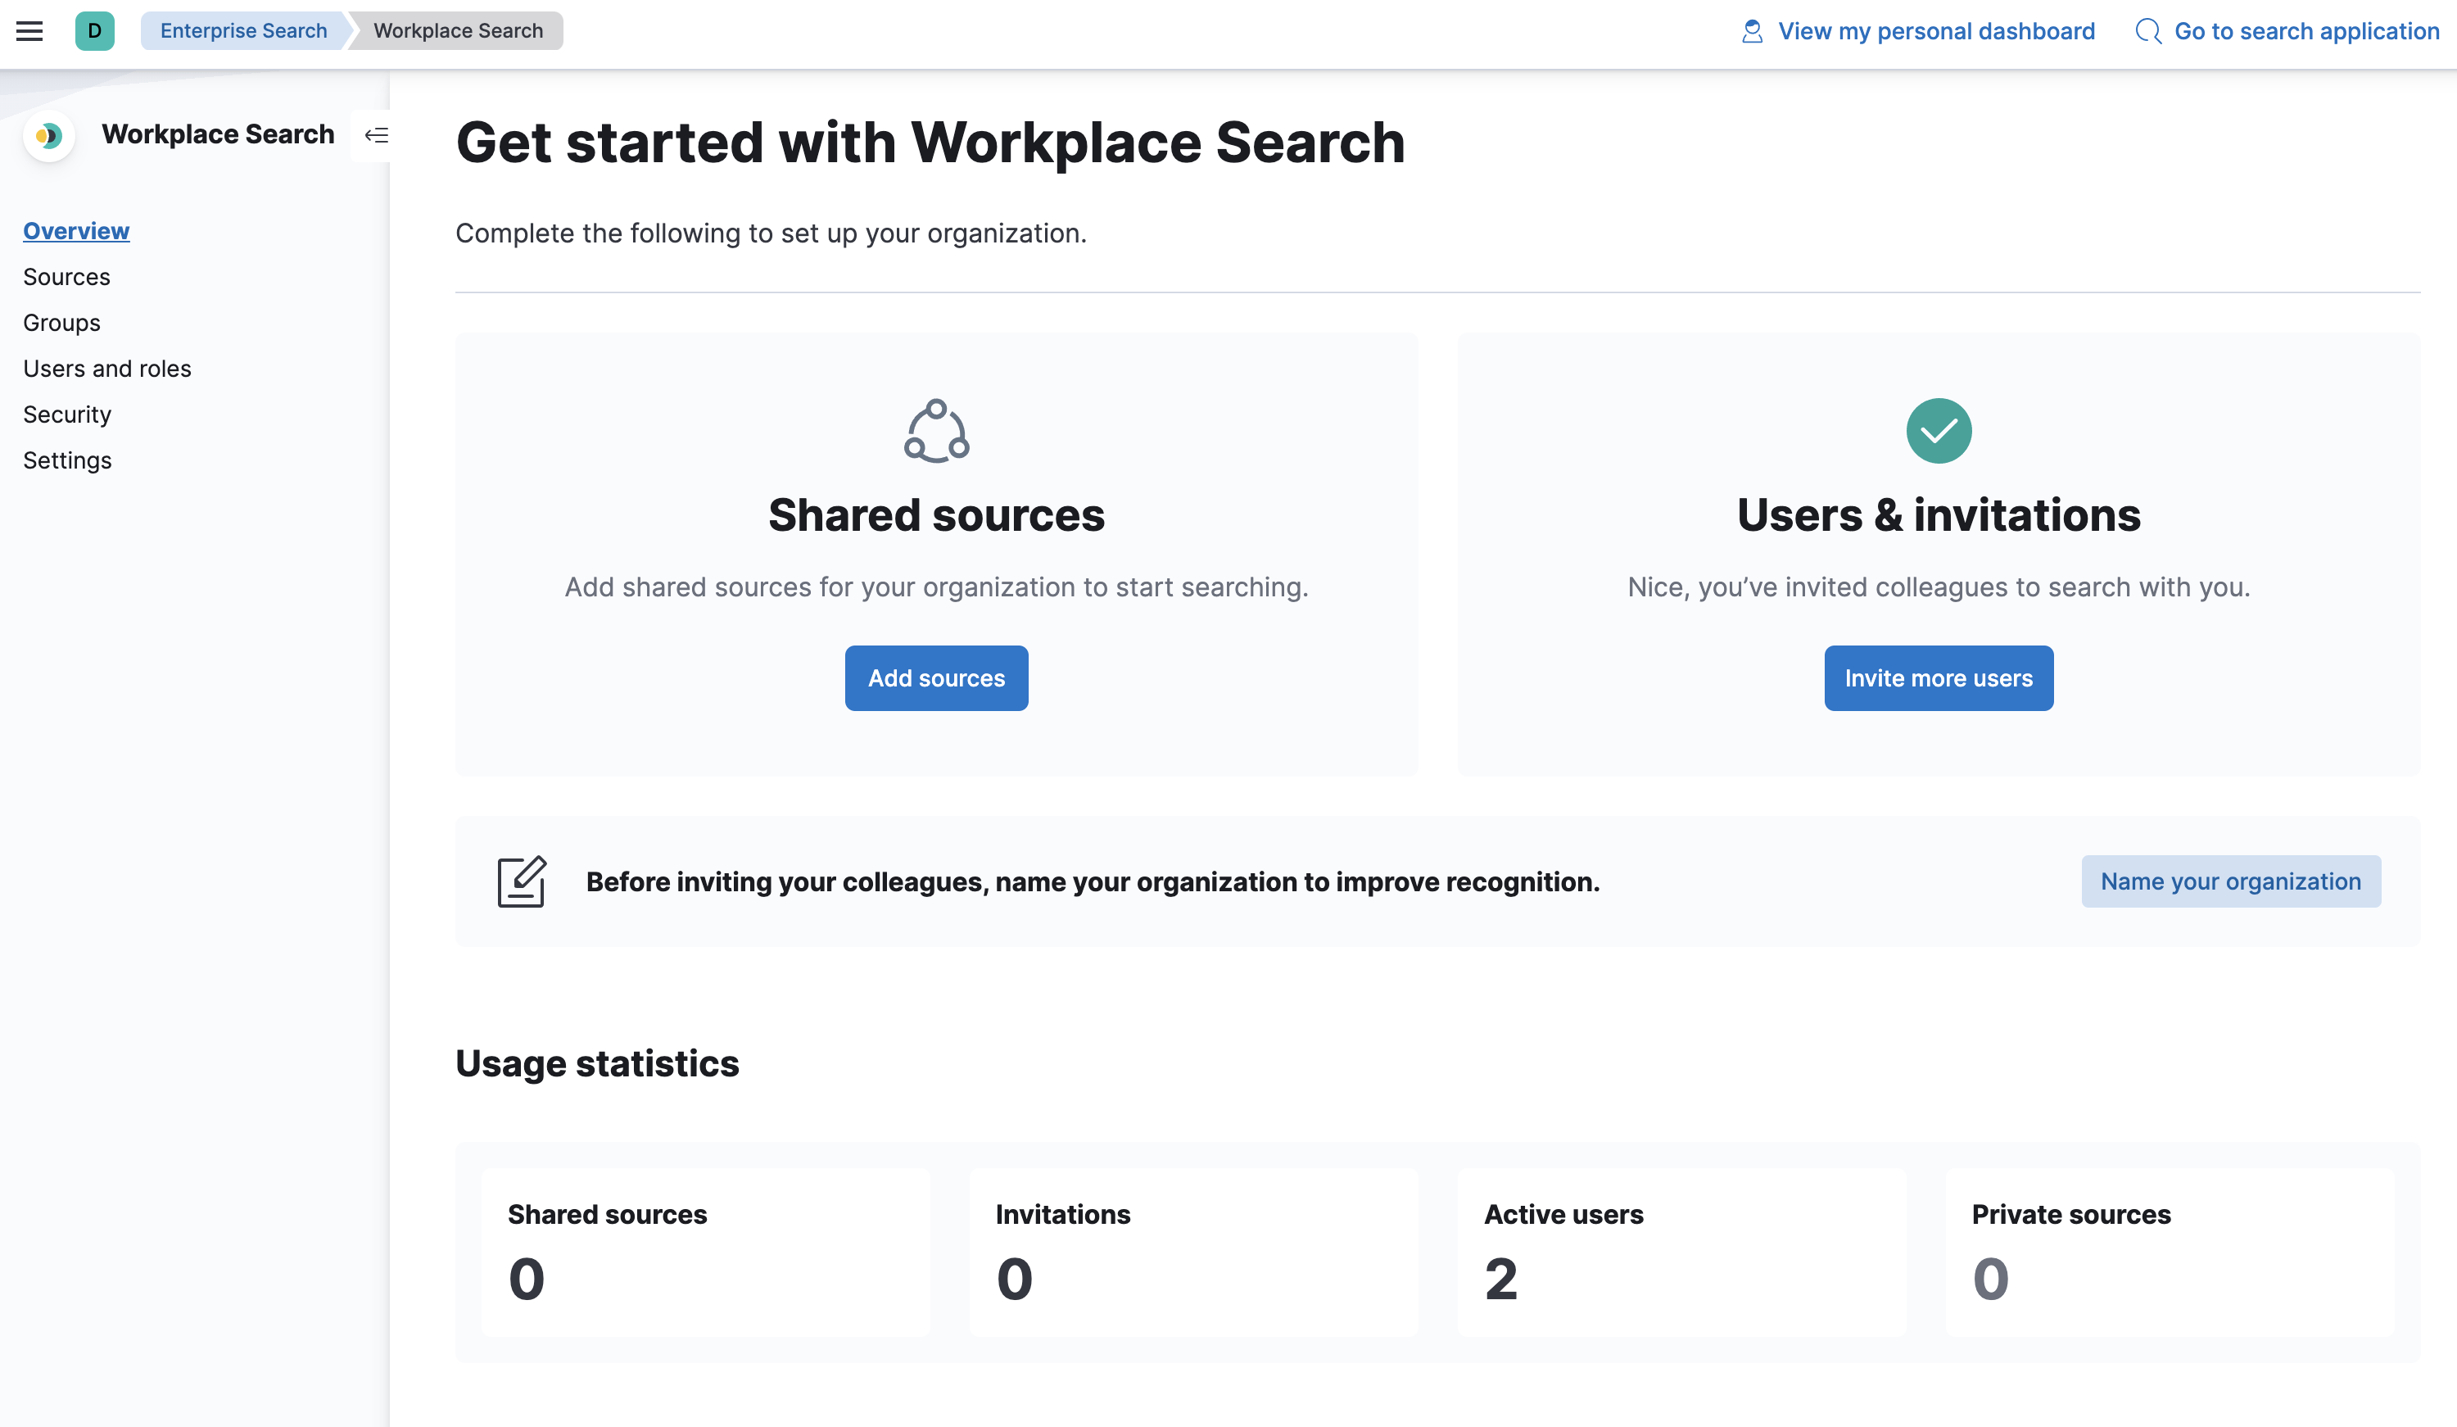Navigate to Groups in sidebar
The image size is (2457, 1427).
coord(61,323)
